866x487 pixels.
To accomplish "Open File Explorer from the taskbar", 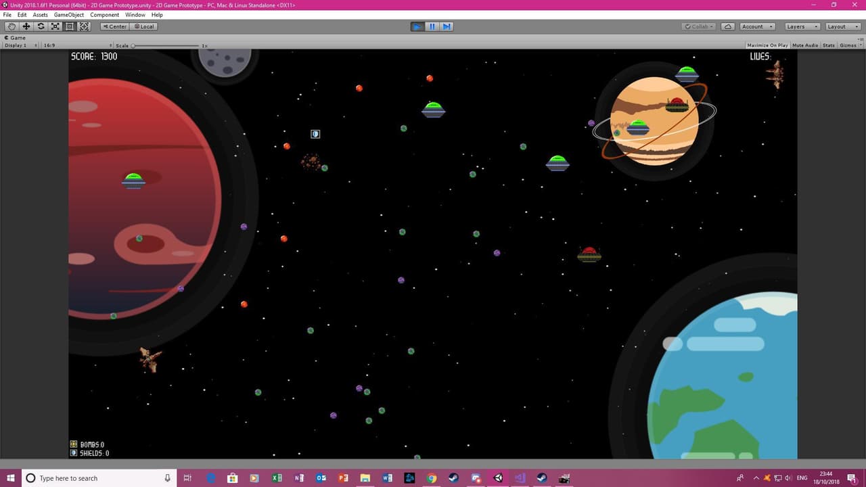I will pos(365,478).
